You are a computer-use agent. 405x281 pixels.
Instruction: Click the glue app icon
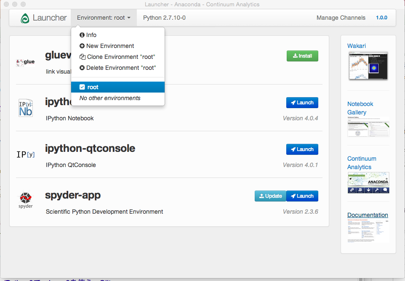click(25, 62)
